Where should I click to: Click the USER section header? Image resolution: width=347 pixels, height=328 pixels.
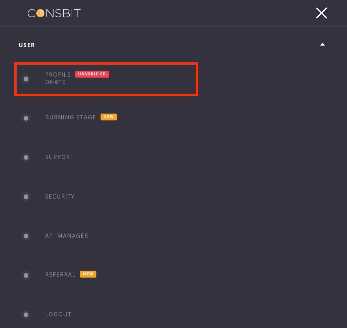pyautogui.click(x=27, y=45)
